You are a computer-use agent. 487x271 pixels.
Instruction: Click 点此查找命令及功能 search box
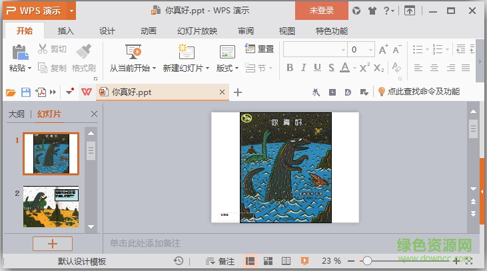418,92
